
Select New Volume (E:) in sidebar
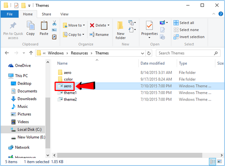(x=28, y=137)
